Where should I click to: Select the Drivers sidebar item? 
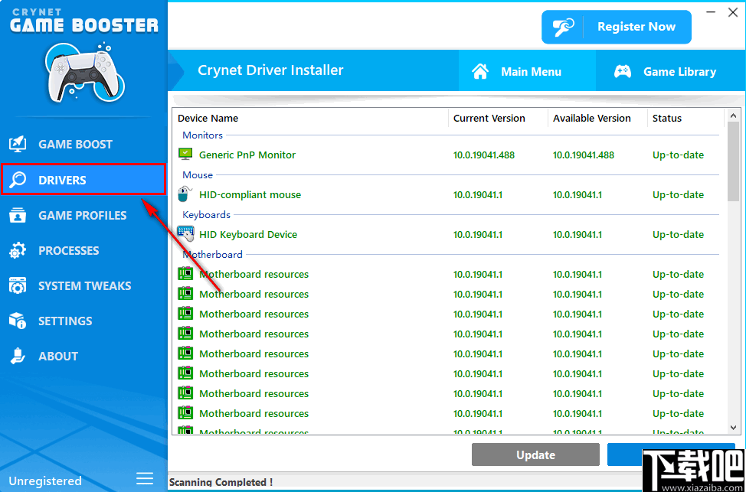coord(83,180)
